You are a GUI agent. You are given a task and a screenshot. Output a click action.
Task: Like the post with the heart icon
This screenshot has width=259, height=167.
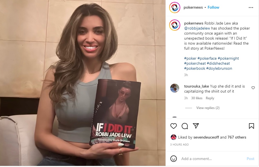pos(173,126)
